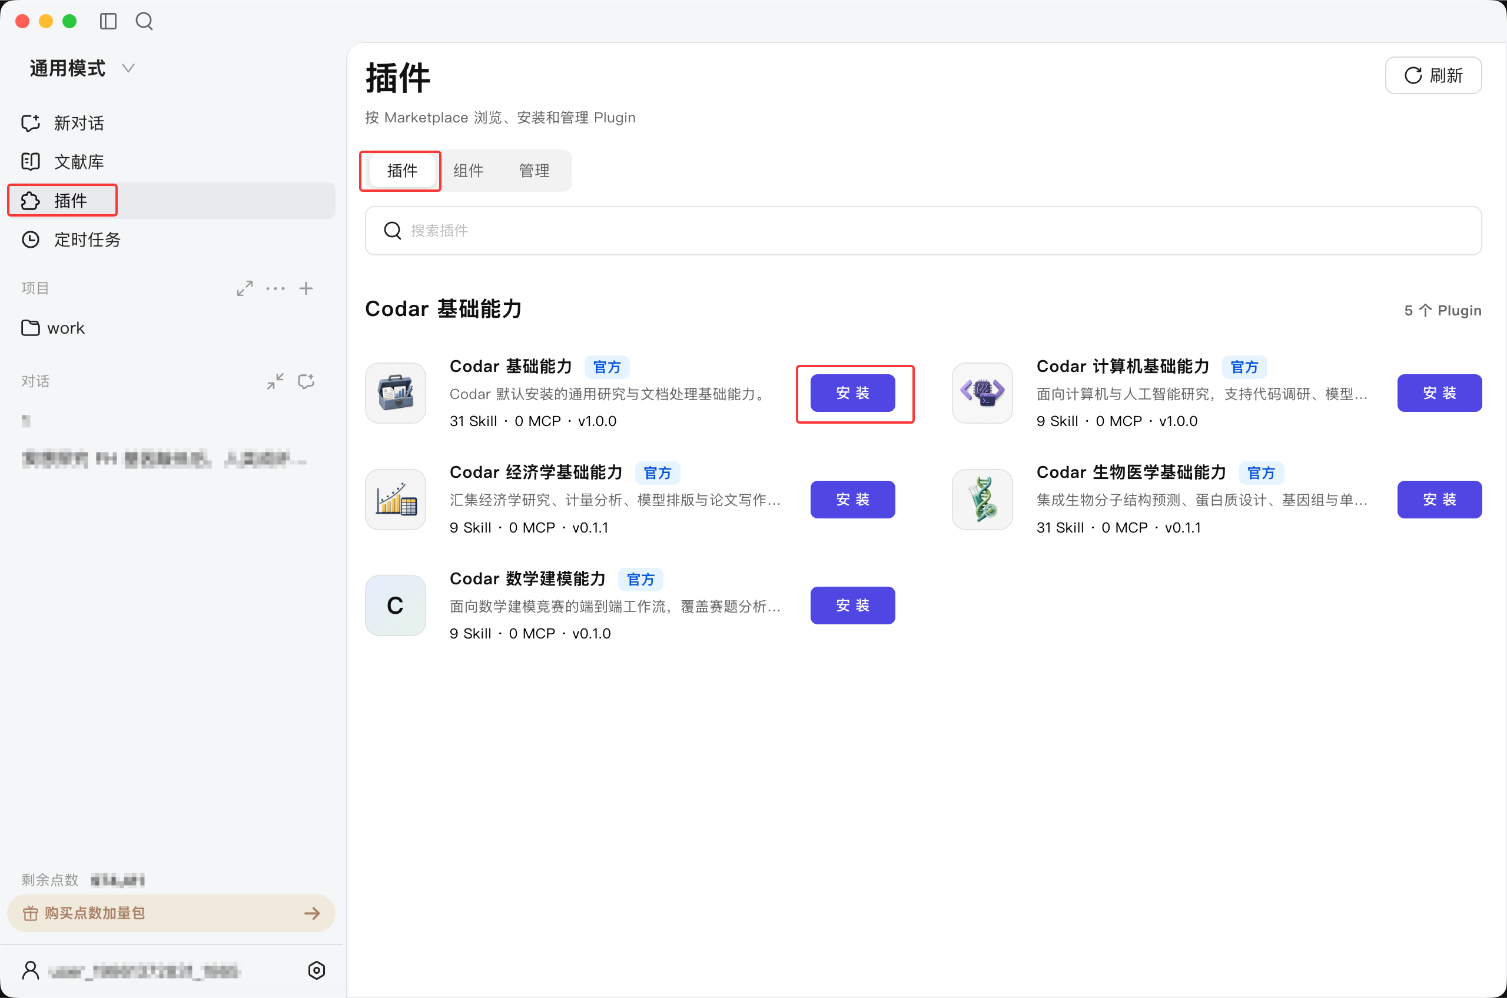This screenshot has height=998, width=1507.
Task: Select 插件 in the sidebar
Action: click(171, 201)
